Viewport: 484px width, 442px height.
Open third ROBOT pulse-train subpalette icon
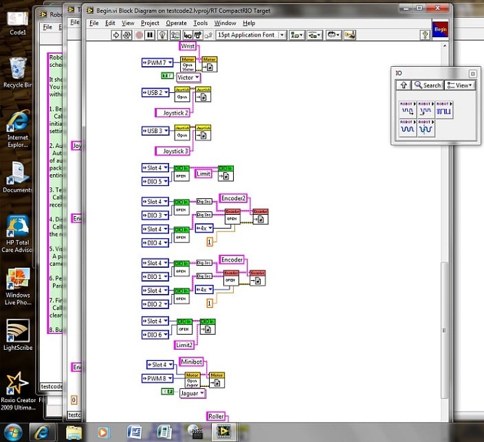click(444, 109)
